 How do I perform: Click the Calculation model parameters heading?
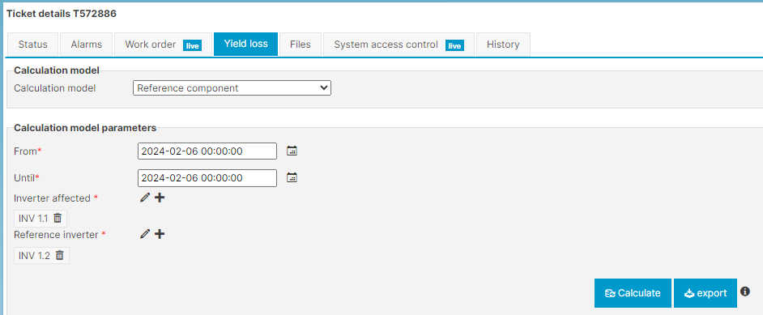(x=85, y=128)
